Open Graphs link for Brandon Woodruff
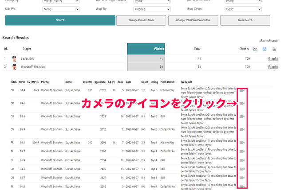284x190 pixels. click(x=273, y=67)
